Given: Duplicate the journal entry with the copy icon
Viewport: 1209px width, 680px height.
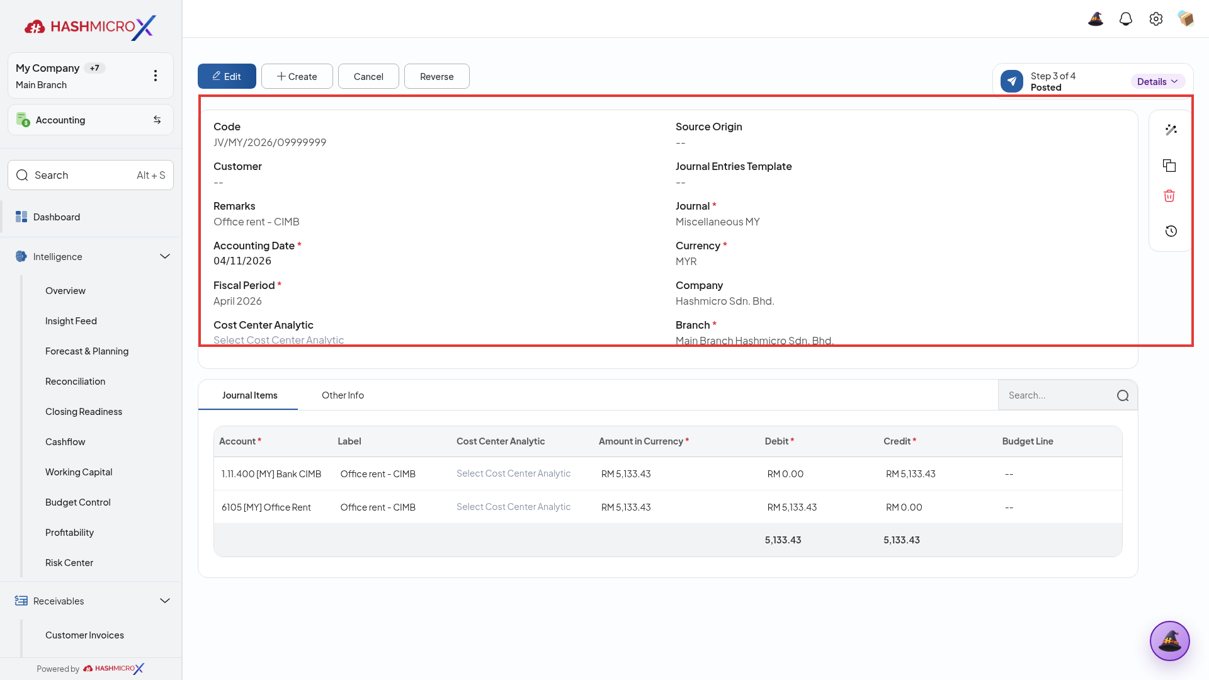Looking at the screenshot, I should (1169, 166).
